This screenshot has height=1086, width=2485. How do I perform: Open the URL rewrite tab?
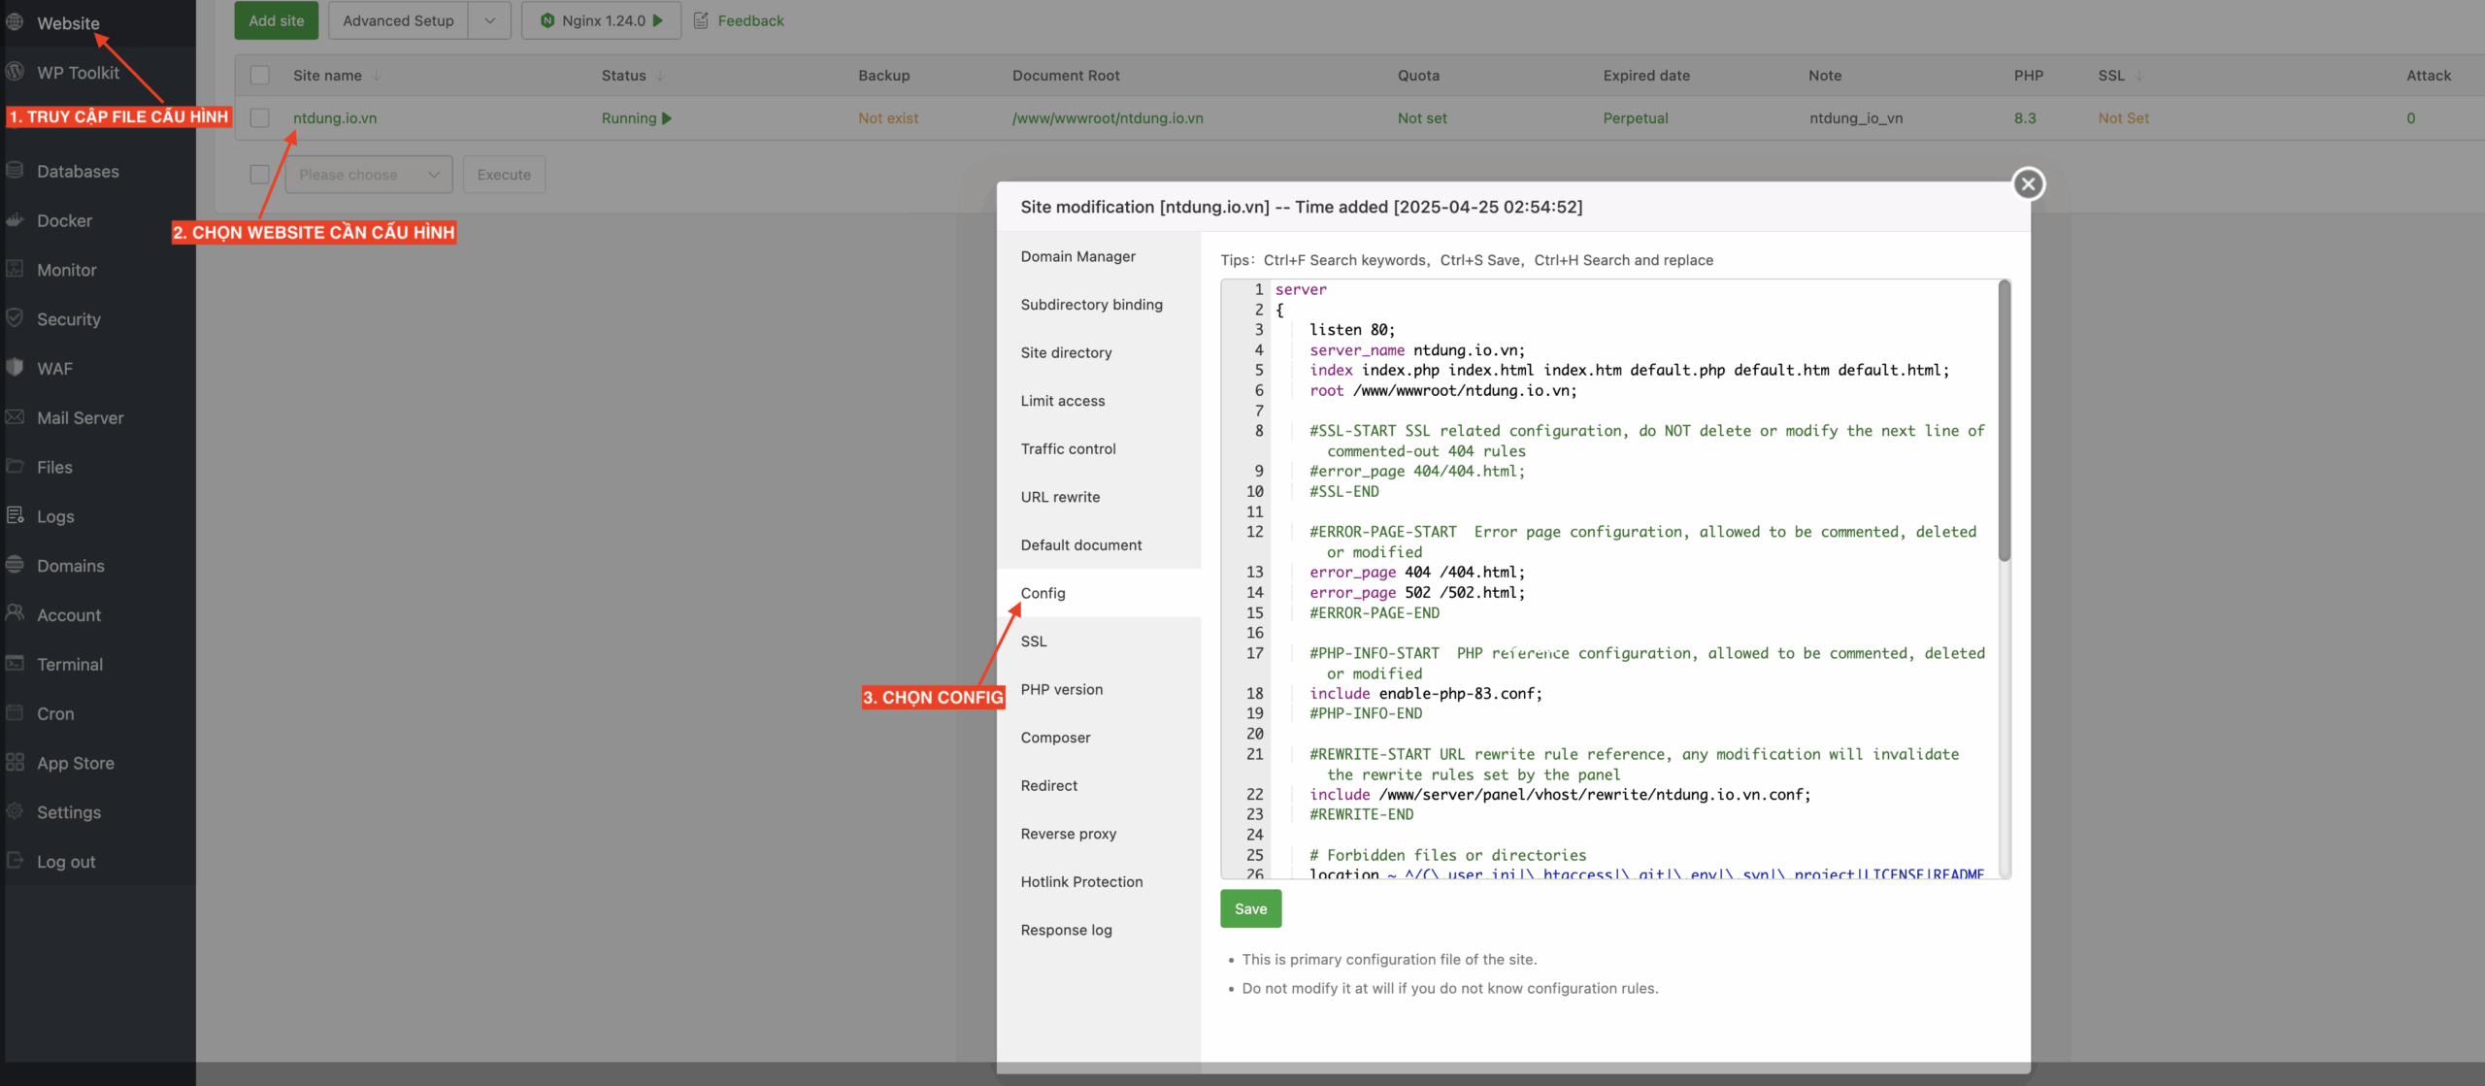coord(1060,497)
